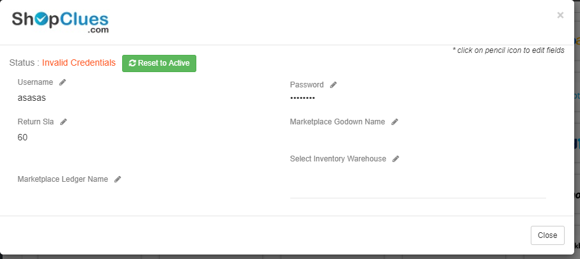
Task: Edit Username using its pencil icon
Action: [63, 82]
